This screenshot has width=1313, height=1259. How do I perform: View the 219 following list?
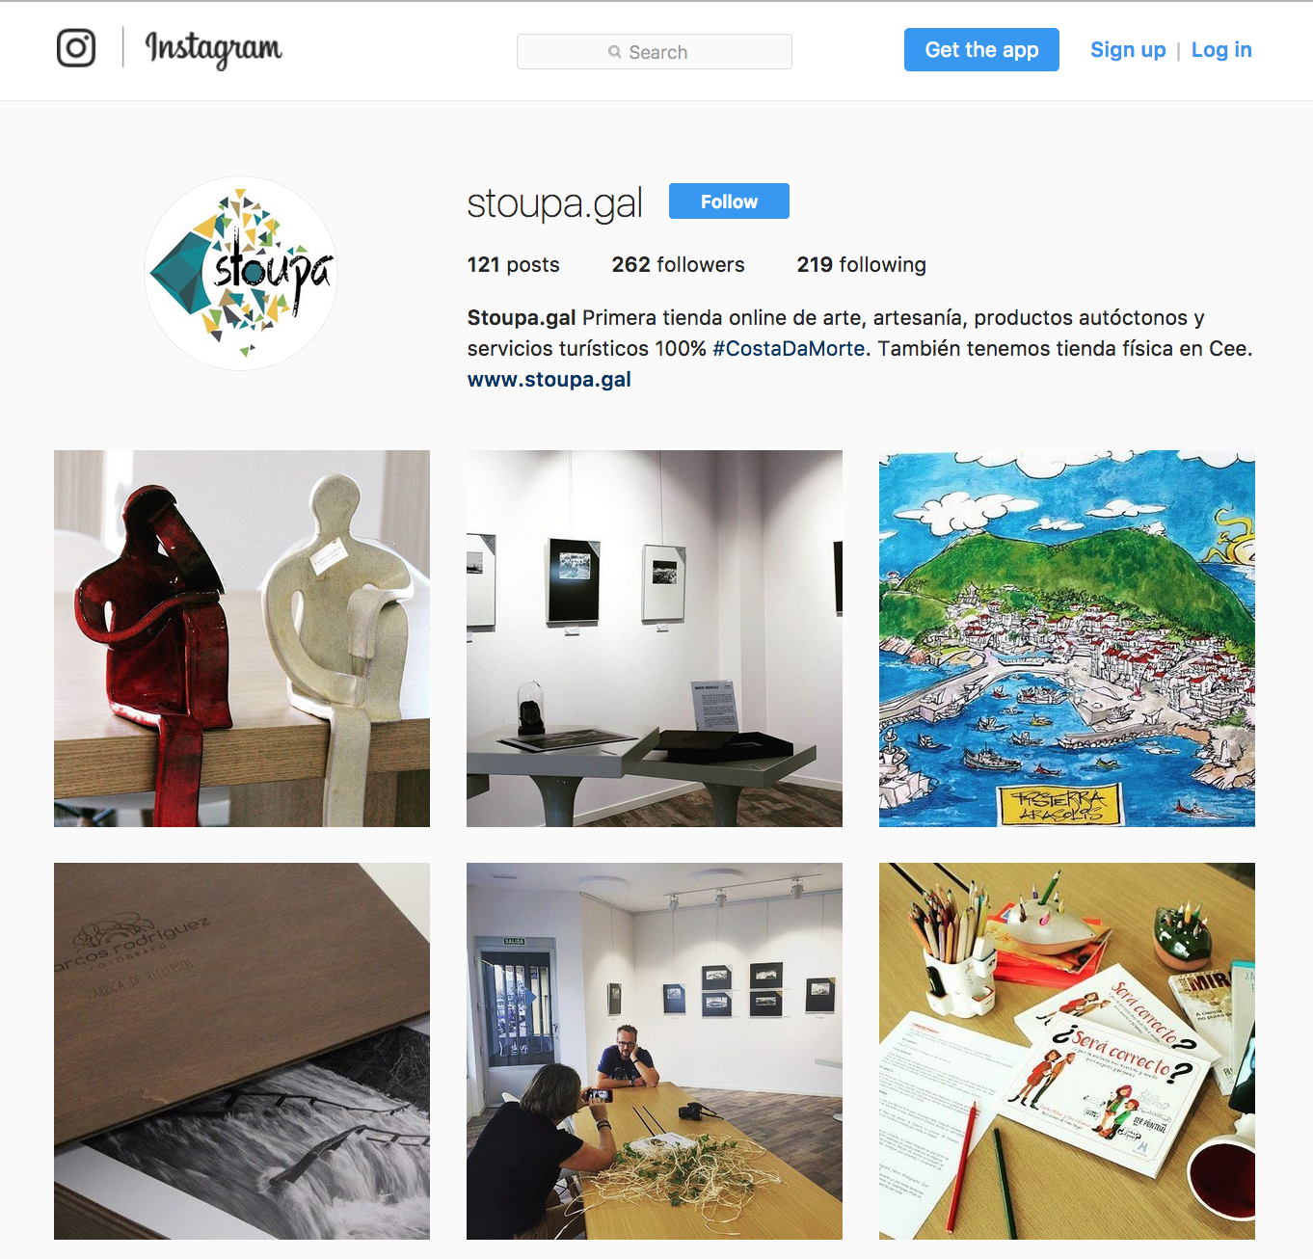[x=861, y=264]
